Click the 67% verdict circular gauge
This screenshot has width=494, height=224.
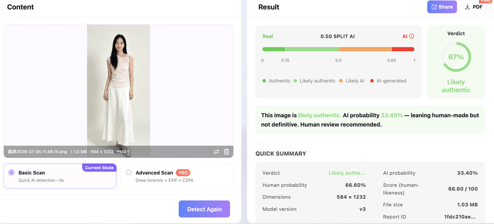pyautogui.click(x=456, y=57)
